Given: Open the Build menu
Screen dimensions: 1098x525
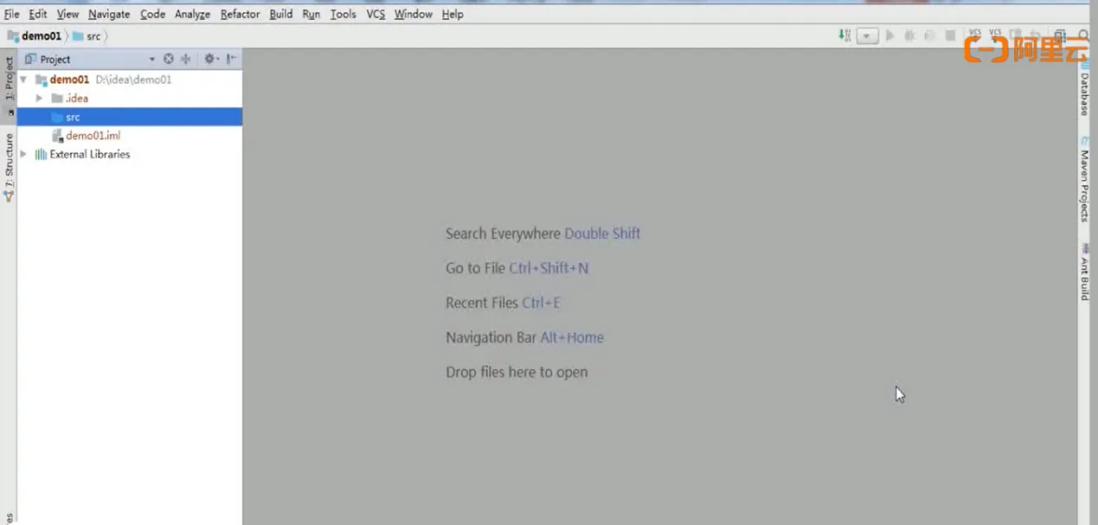Looking at the screenshot, I should (x=281, y=14).
